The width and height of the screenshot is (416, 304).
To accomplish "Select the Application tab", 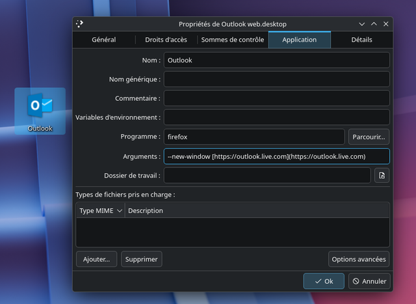I will [x=300, y=40].
